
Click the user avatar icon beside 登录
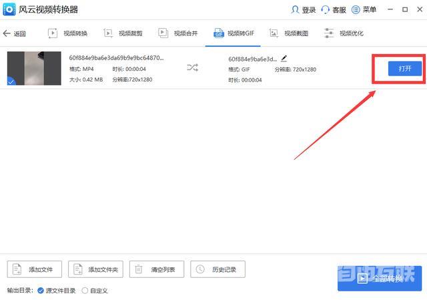295,9
